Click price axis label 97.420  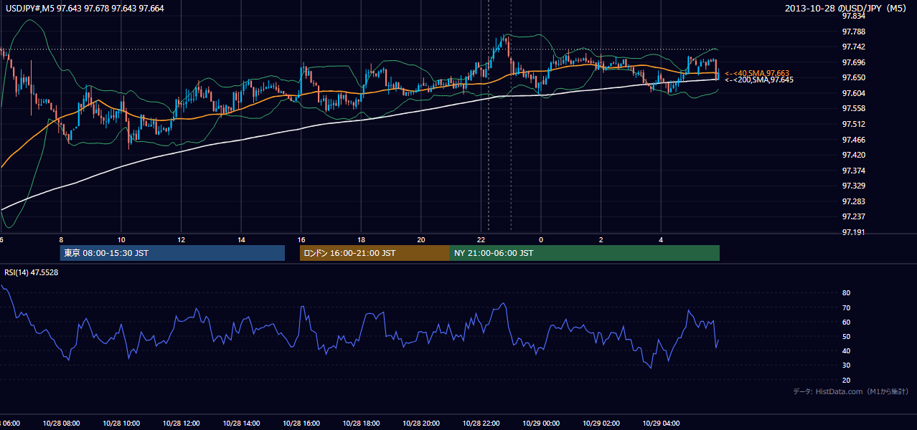coord(854,155)
